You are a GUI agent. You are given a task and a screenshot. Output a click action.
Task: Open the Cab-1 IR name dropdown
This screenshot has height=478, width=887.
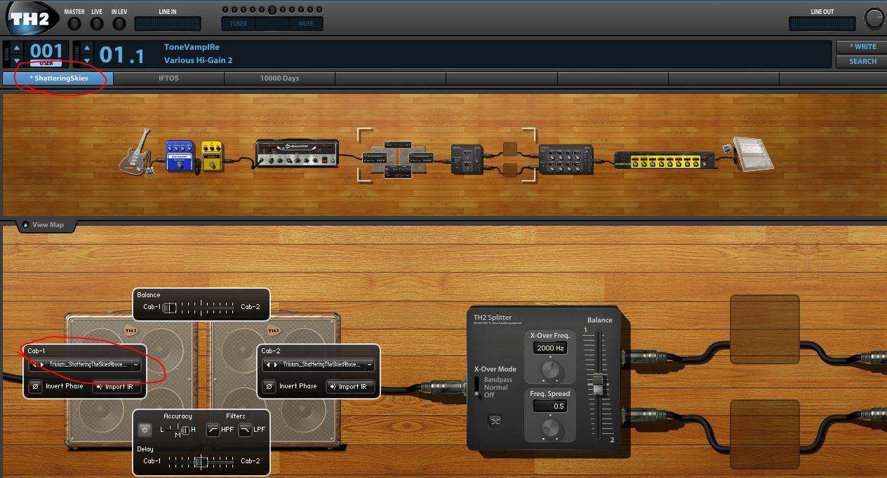coord(88,364)
